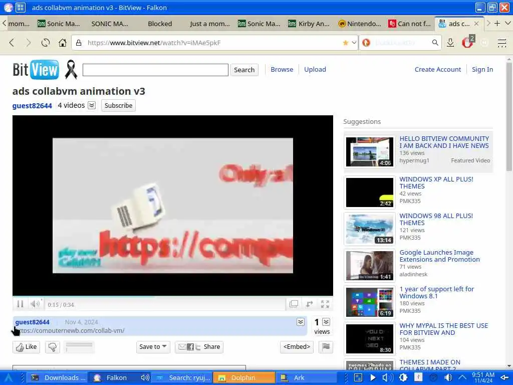Open a new browser tab
The height and width of the screenshot is (385, 513).
tap(497, 23)
